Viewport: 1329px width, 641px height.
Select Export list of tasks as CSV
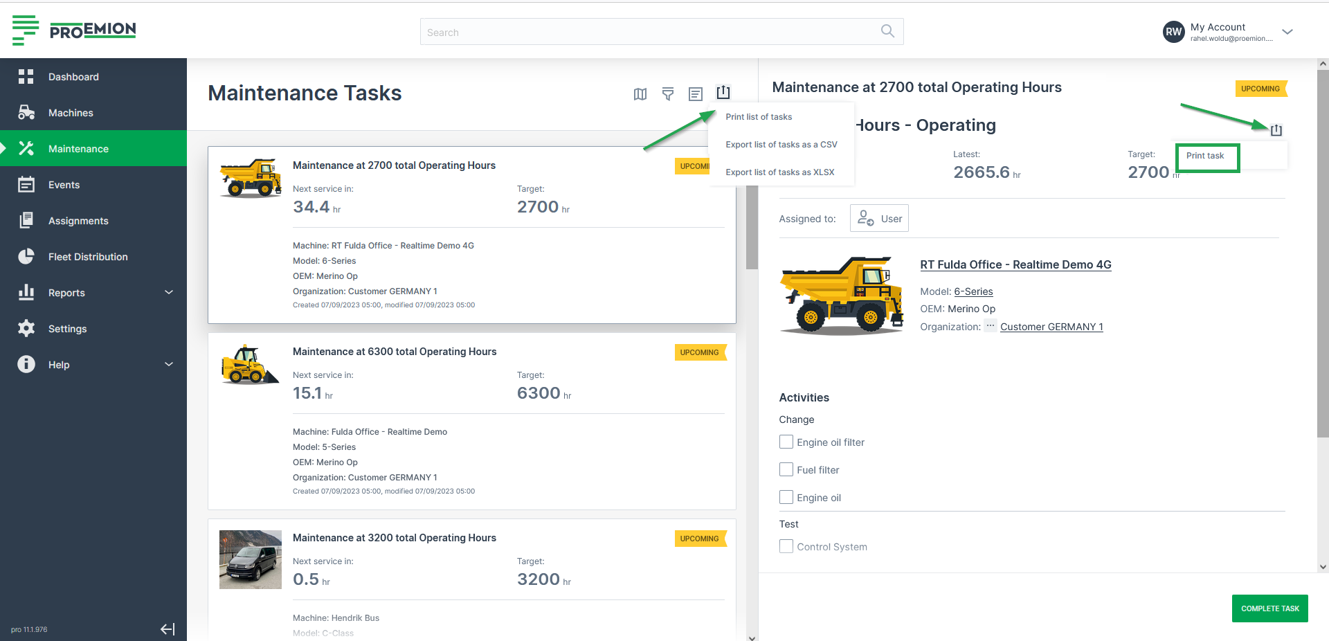[x=781, y=145]
